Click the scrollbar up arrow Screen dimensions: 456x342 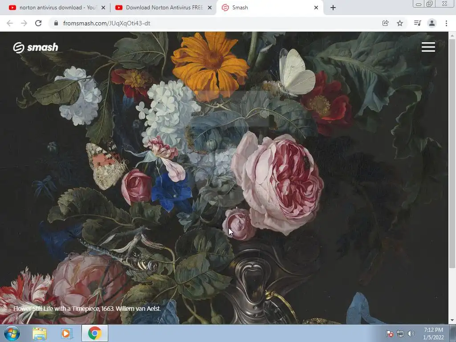coord(452,35)
